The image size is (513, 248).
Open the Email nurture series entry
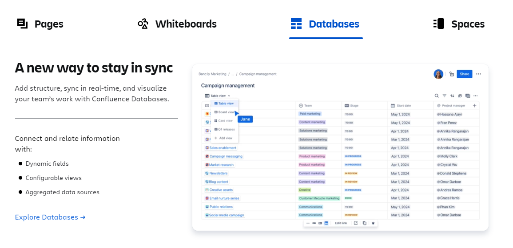click(224, 198)
